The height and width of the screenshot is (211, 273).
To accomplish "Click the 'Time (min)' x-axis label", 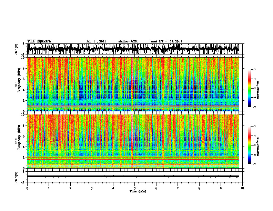I will pyautogui.click(x=138, y=191).
